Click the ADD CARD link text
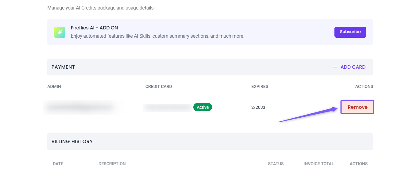Image resolution: width=409 pixels, height=171 pixels. pos(353,67)
